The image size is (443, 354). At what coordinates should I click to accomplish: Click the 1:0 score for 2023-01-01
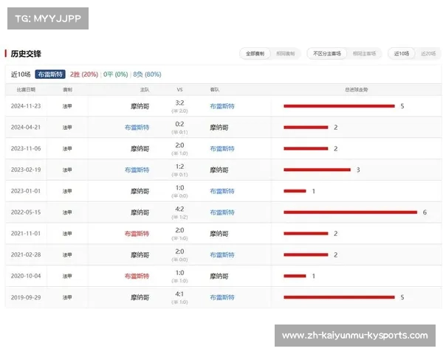point(179,188)
